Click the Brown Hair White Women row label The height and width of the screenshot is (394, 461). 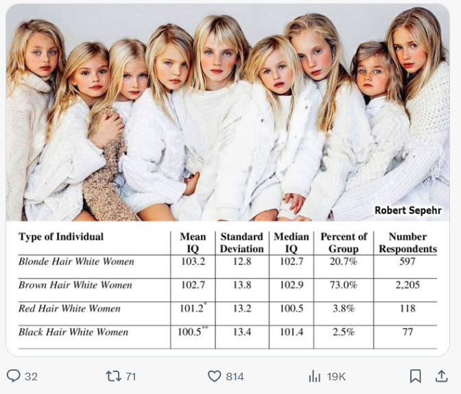click(75, 285)
